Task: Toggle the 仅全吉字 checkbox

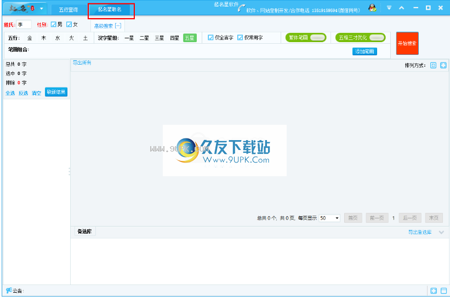Action: [x=210, y=38]
